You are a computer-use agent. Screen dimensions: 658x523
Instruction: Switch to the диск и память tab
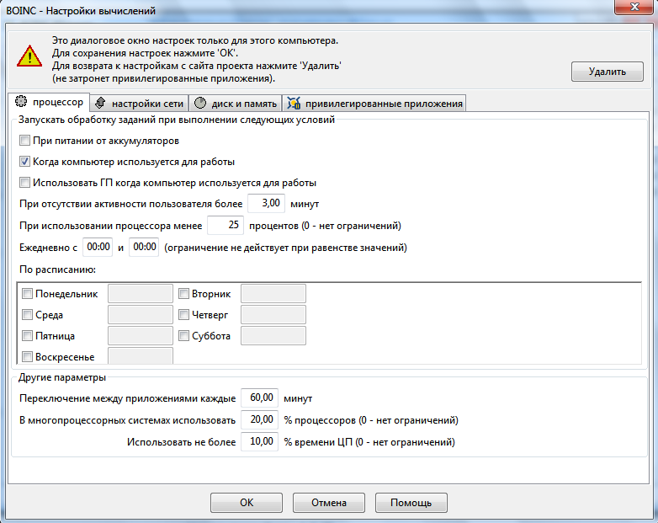tap(236, 104)
